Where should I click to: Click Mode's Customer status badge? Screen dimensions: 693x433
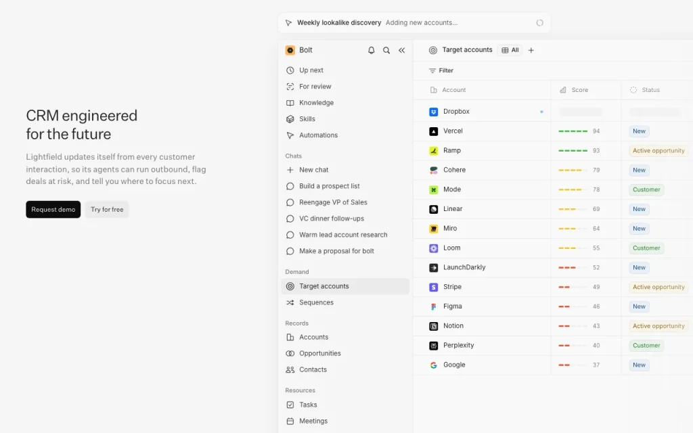point(646,189)
